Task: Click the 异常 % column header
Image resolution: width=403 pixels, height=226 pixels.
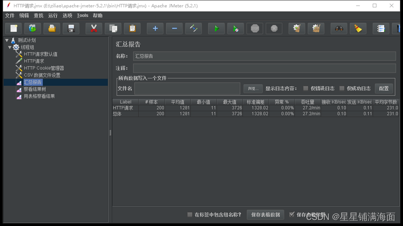Action: click(x=282, y=102)
